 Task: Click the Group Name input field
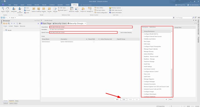(91, 27)
